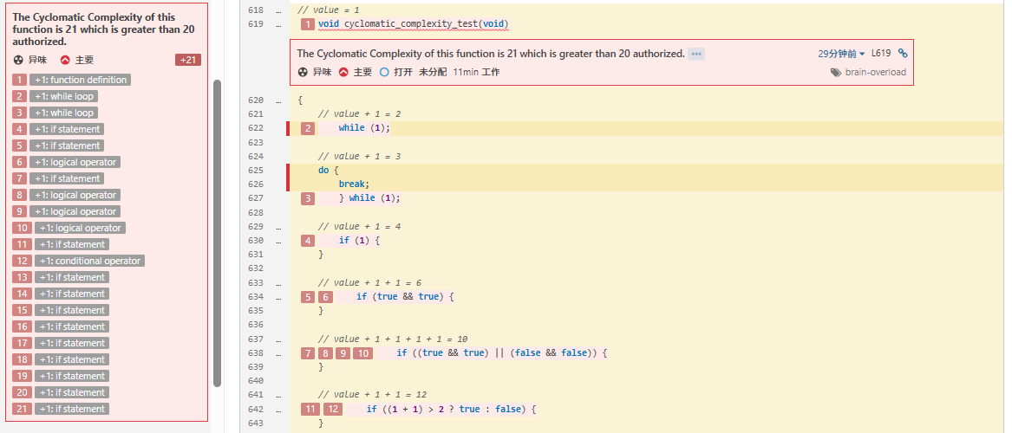
Task: Click the 11min 工作 effort label
Action: [476, 72]
